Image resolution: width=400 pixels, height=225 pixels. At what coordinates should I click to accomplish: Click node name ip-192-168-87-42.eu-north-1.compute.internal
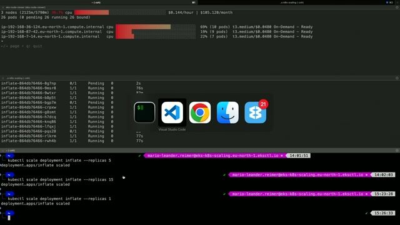[51, 32]
